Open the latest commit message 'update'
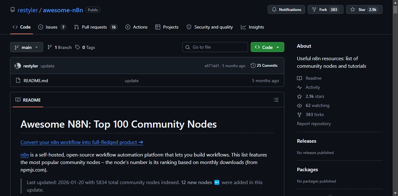 tap(48, 66)
